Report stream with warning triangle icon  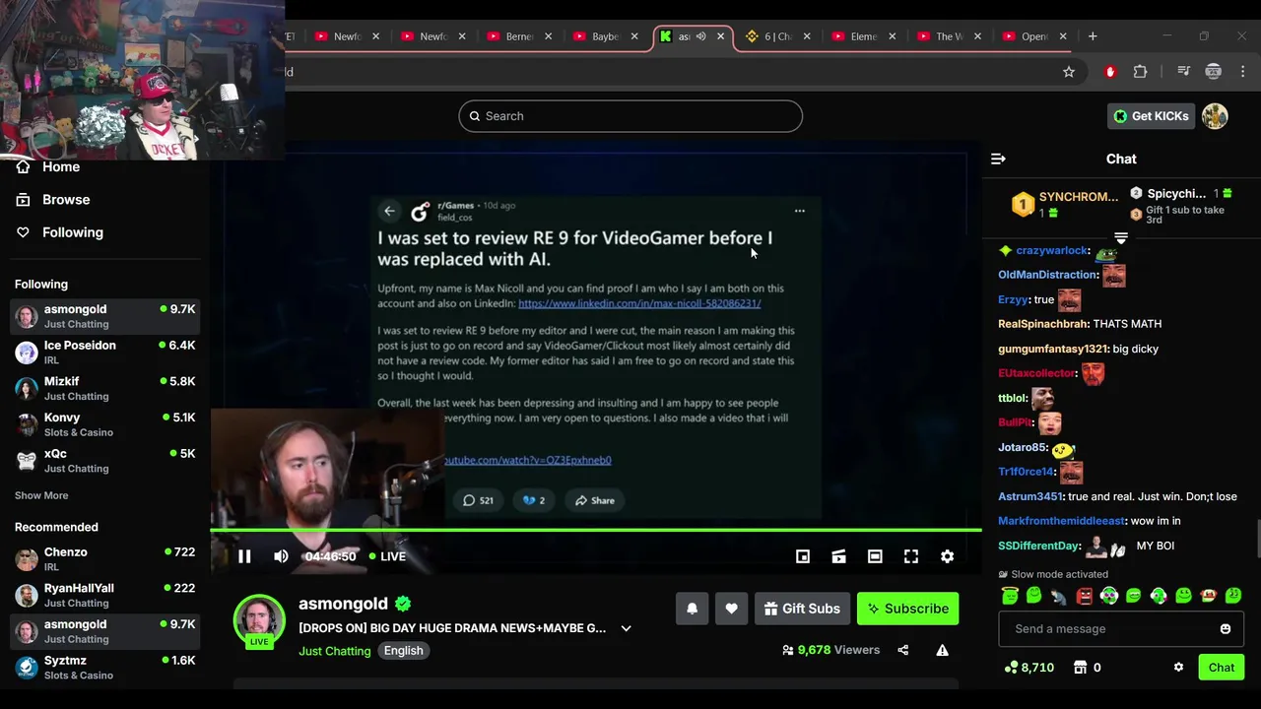942,650
